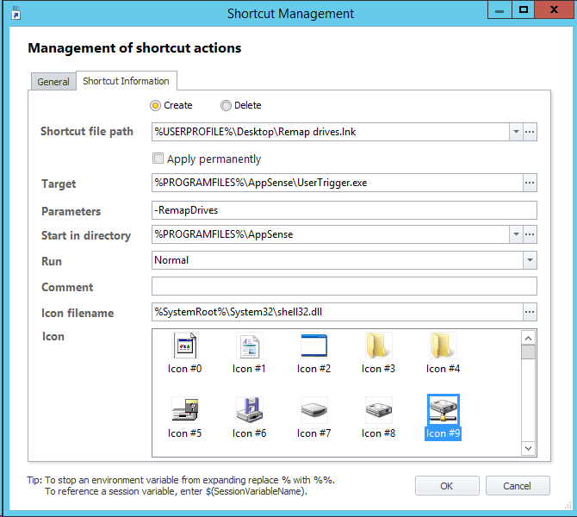
Task: Open the Run mode dropdown
Action: click(529, 260)
